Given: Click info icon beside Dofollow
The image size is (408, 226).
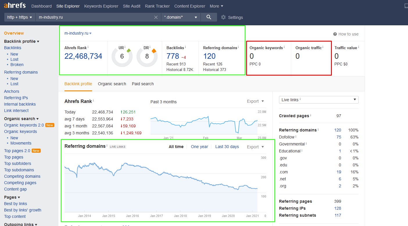Looking at the screenshot, I should click(296, 136).
